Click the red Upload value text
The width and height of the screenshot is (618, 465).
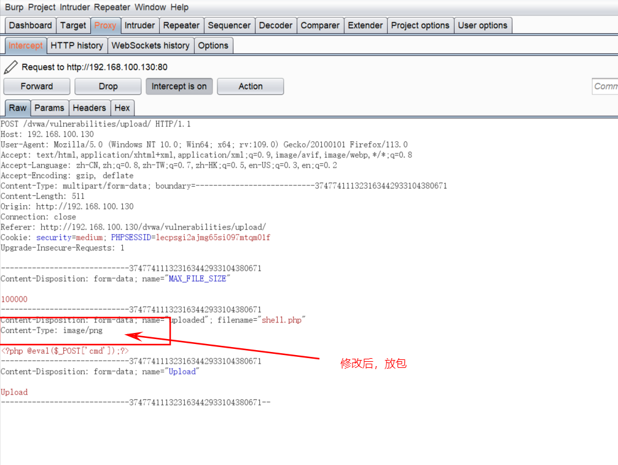(14, 393)
